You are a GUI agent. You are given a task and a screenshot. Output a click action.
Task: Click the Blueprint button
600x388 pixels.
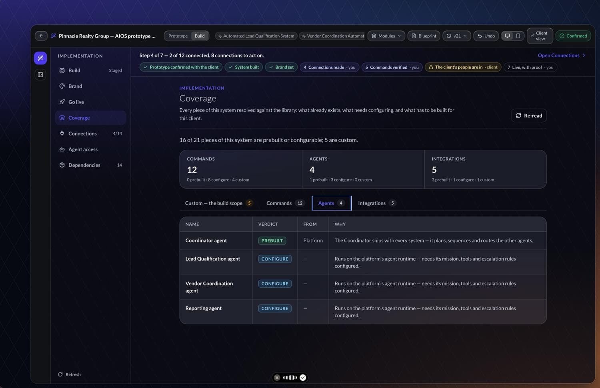coord(424,36)
